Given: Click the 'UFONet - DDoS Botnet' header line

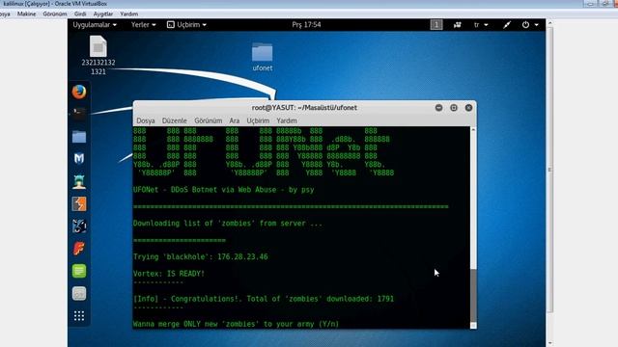Looking at the screenshot, I should click(x=223, y=190).
